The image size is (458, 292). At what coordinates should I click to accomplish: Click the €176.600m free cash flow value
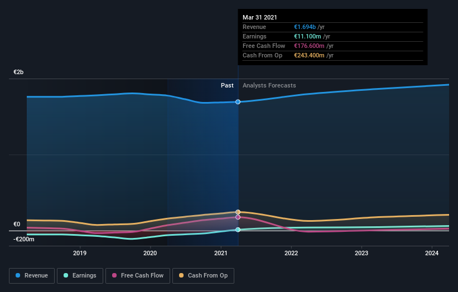(x=309, y=46)
